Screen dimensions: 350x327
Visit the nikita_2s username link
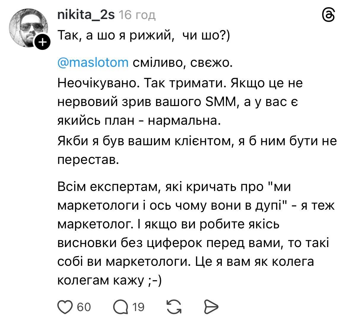[x=86, y=14]
